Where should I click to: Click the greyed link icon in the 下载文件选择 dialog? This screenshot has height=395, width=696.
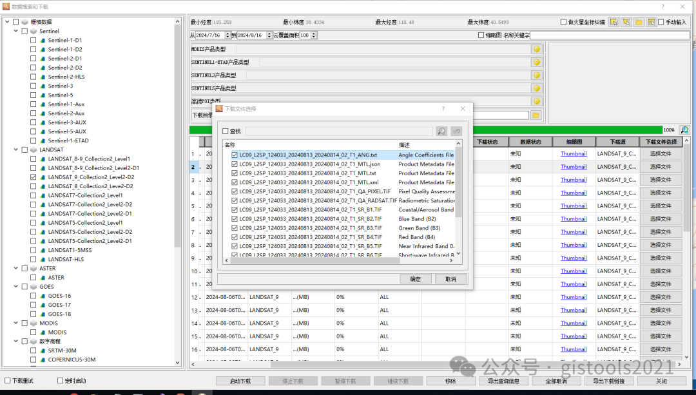coord(456,131)
